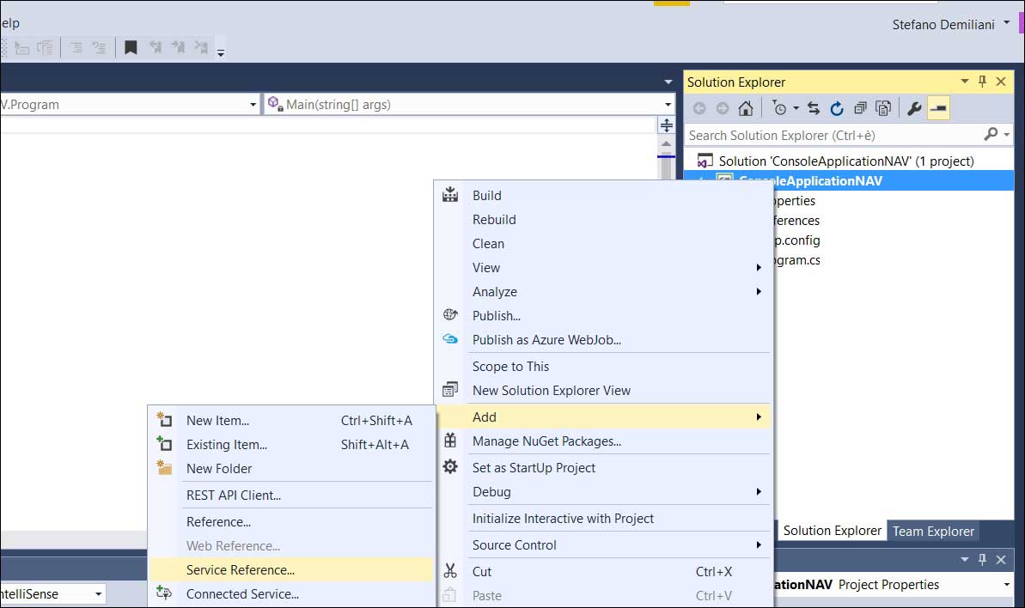Screen dimensions: 1025x608
Task: Click the Home icon in Solution Explorer
Action: tap(746, 108)
